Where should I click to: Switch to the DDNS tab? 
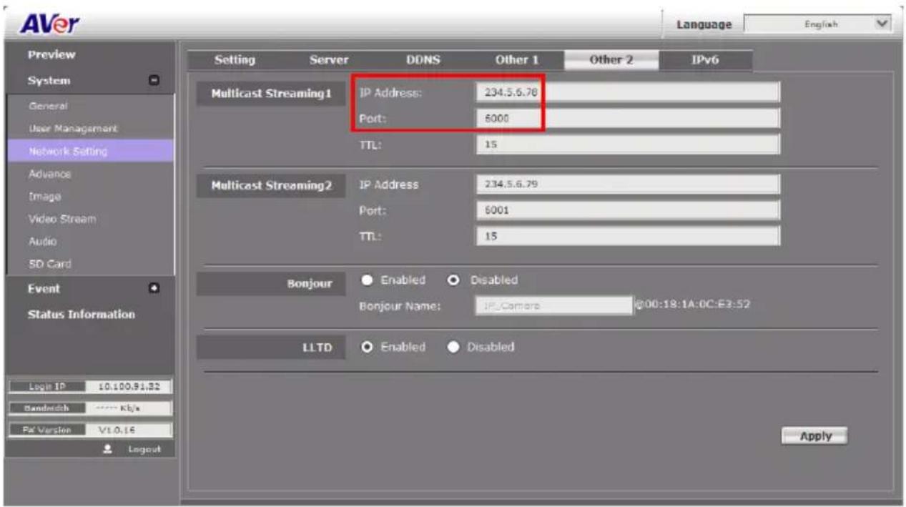(423, 60)
